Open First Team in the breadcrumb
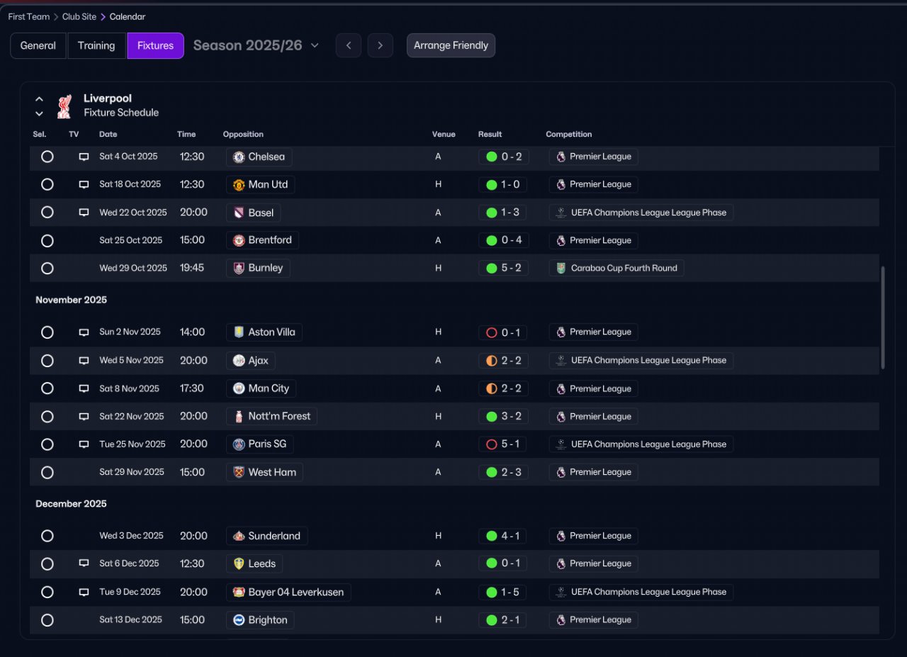 pyautogui.click(x=29, y=16)
